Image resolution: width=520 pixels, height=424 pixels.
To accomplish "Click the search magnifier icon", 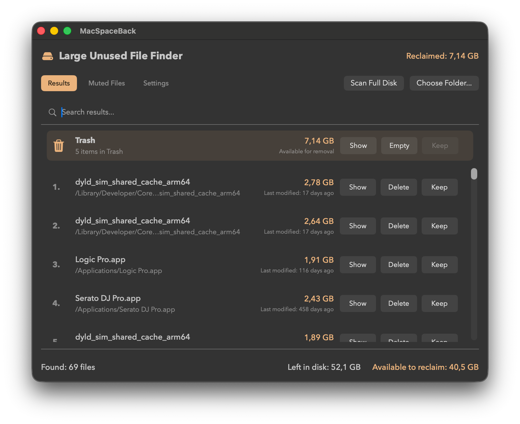I will click(52, 112).
